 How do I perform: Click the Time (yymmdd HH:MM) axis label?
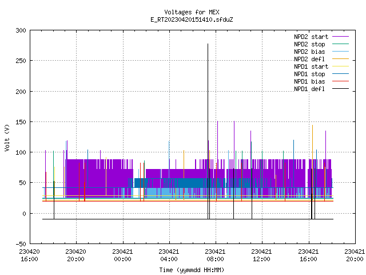coord(192,270)
